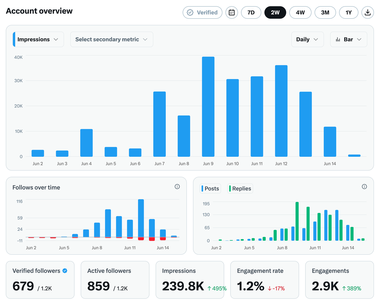The image size is (379, 303).
Task: Select the 1Y time range
Action: point(349,13)
